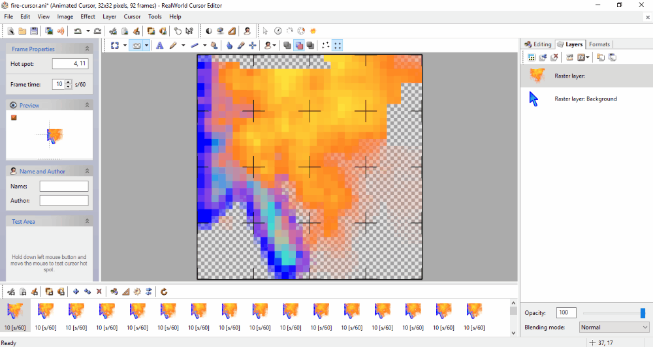Select the Line drawing tool

click(x=195, y=46)
